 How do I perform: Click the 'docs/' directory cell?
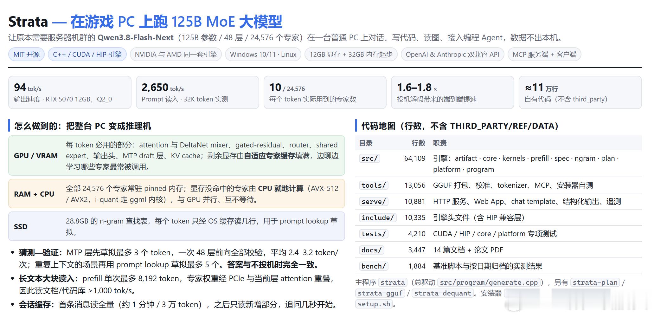point(372,250)
